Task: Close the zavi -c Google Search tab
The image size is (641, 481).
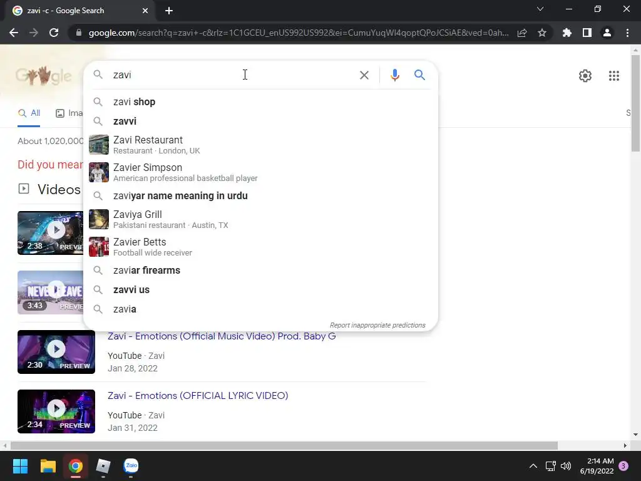Action: pos(145,11)
